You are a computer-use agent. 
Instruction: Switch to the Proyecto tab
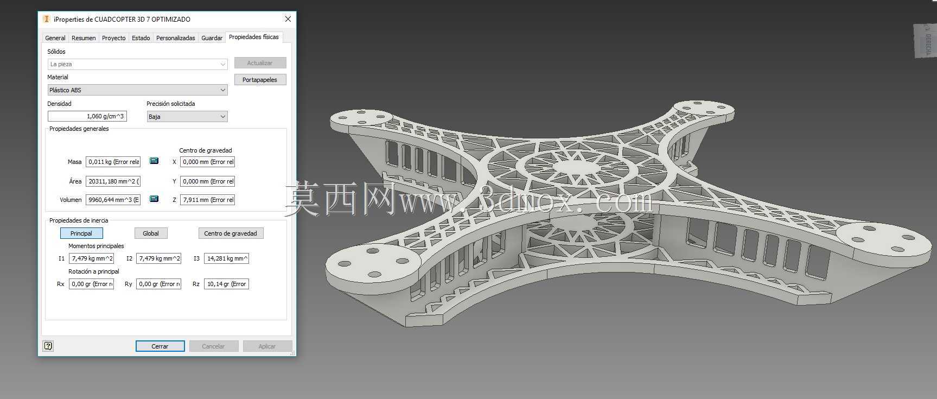tap(113, 38)
